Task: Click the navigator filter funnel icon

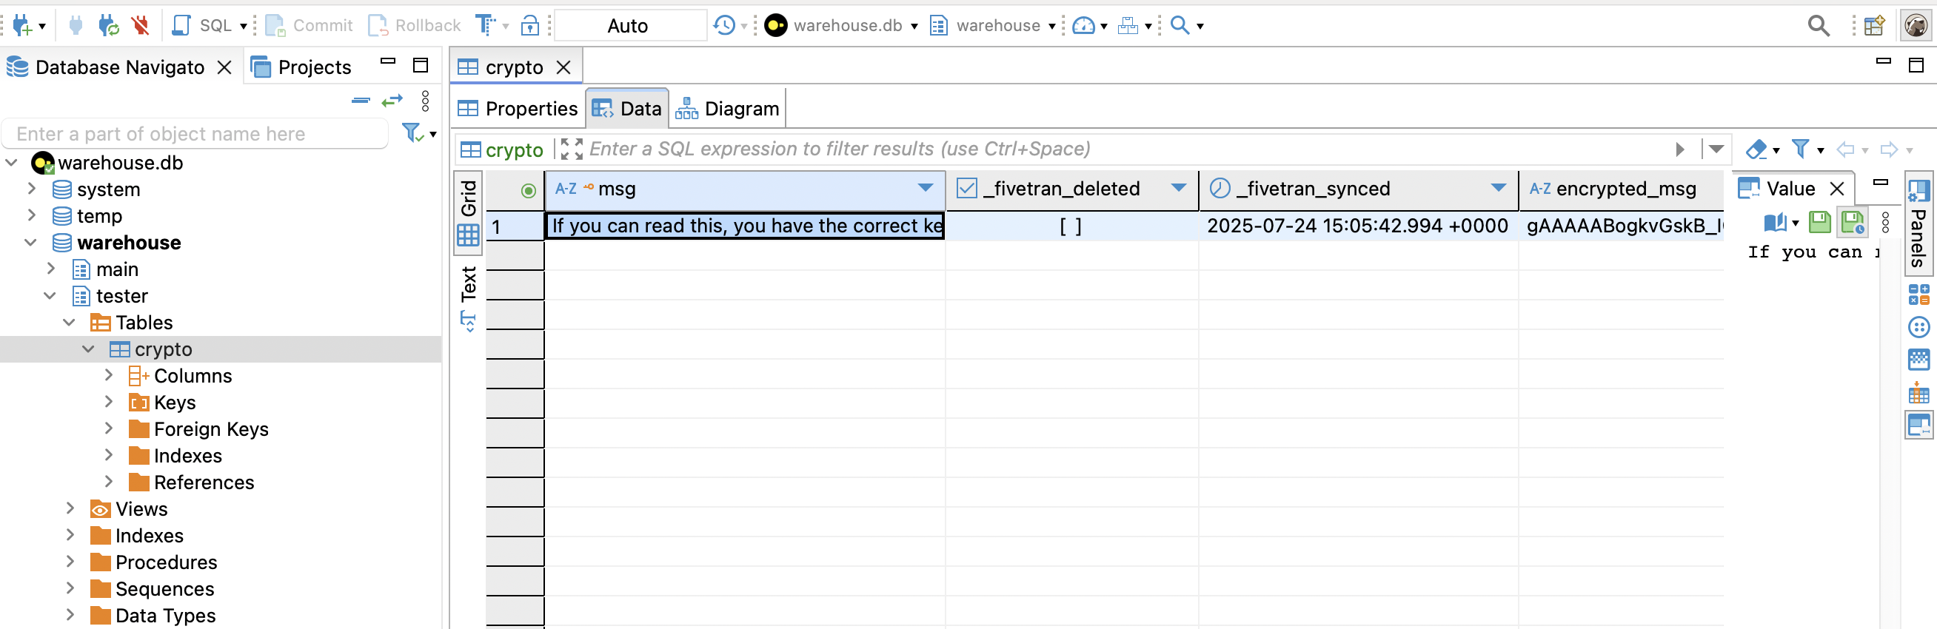Action: (x=412, y=133)
